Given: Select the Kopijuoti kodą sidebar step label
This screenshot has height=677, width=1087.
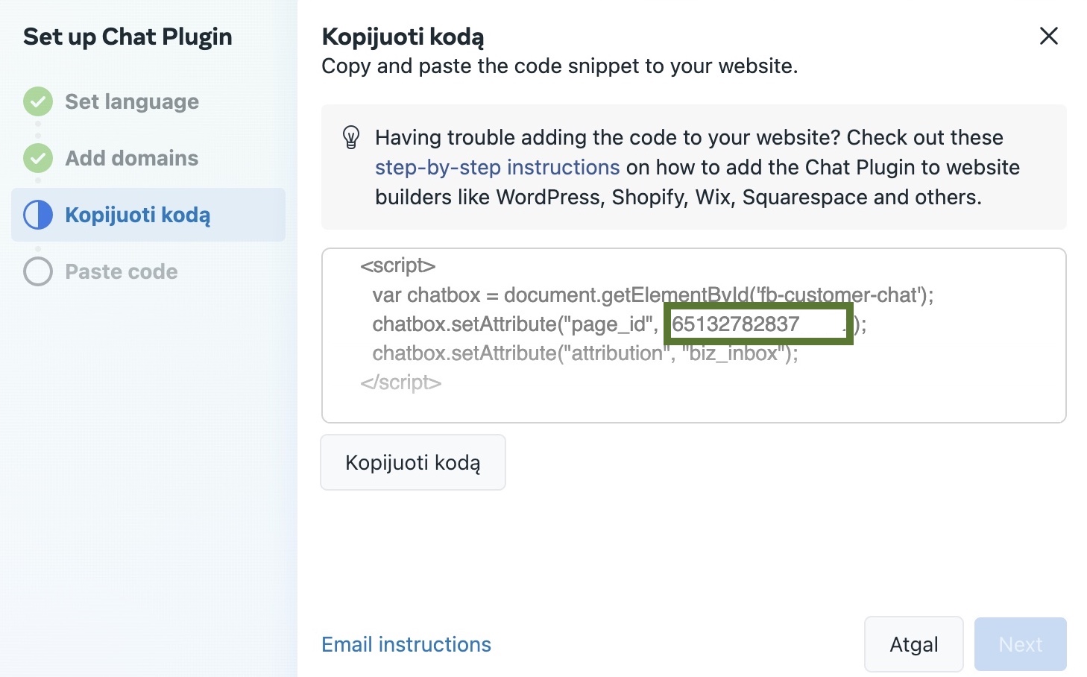Looking at the screenshot, I should pyautogui.click(x=138, y=215).
